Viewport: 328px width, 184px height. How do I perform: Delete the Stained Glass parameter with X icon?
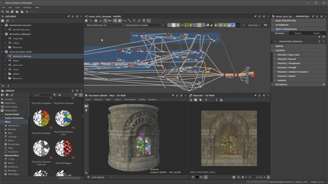pyautogui.click(x=324, y=41)
